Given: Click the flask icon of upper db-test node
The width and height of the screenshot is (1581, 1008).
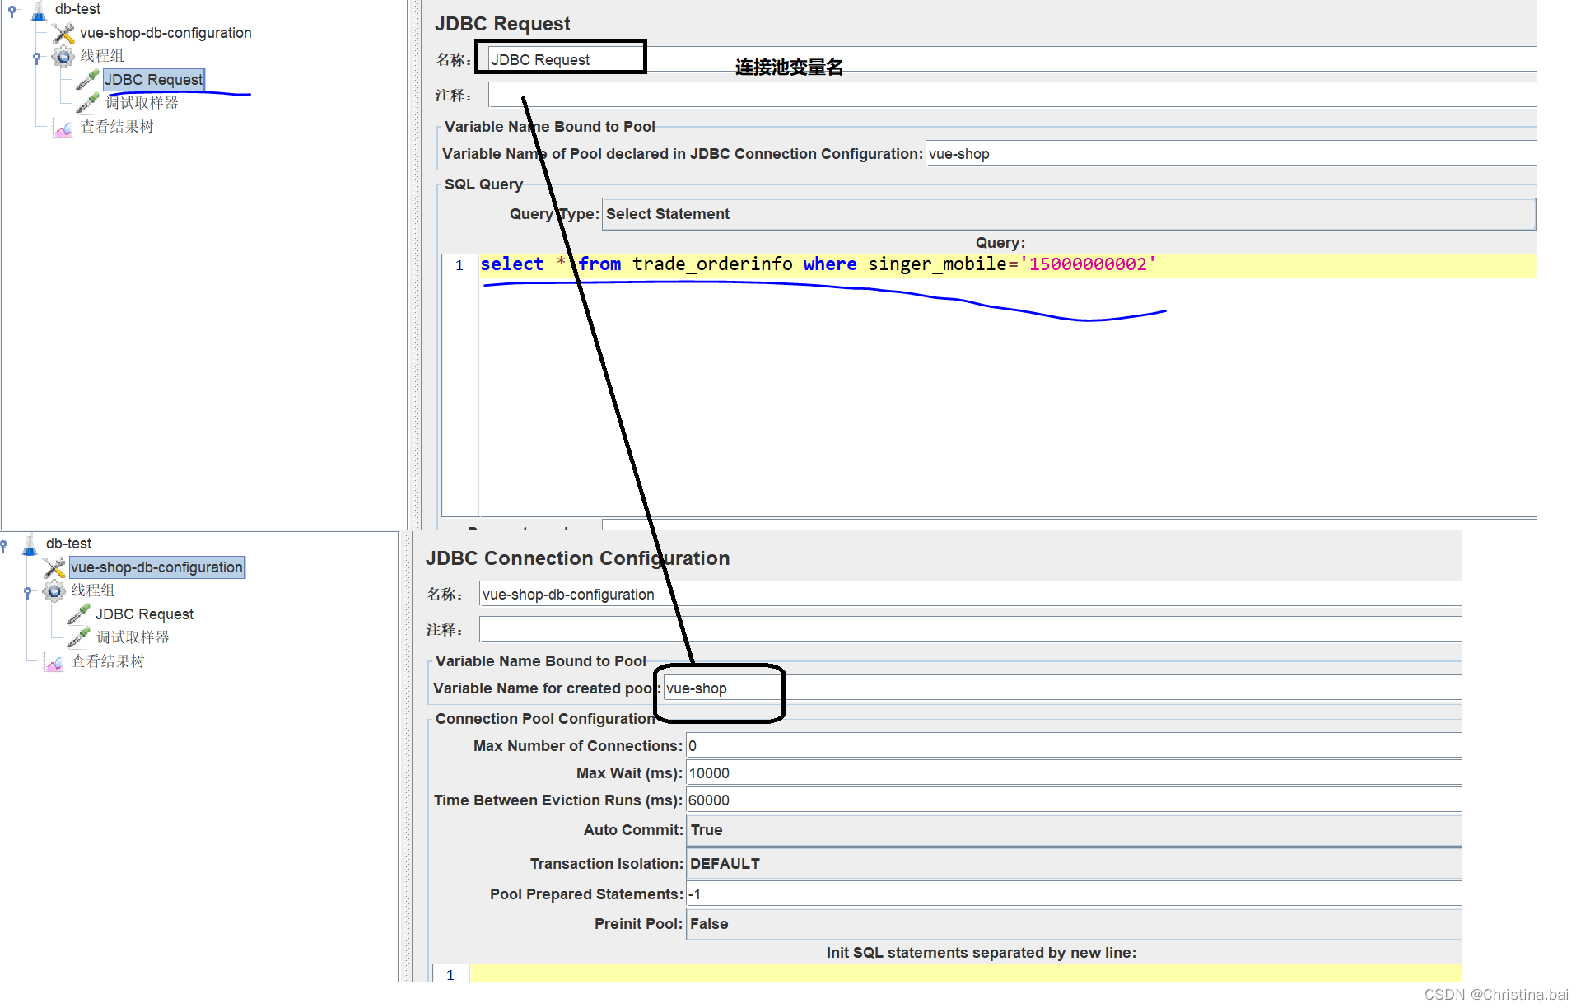Looking at the screenshot, I should click(x=38, y=11).
